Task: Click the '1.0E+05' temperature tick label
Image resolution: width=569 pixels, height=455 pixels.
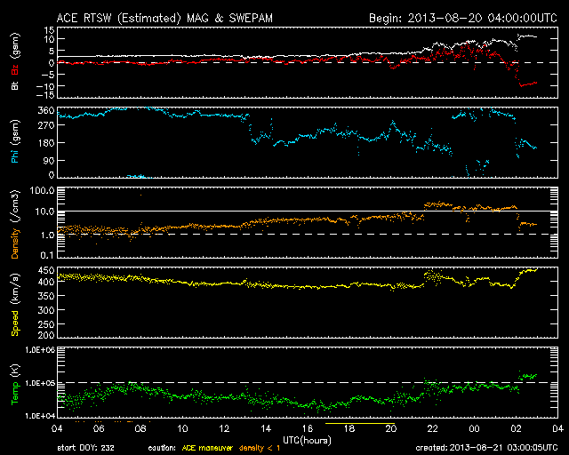Action: pyautogui.click(x=40, y=383)
